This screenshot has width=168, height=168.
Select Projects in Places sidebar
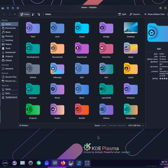pos(10,56)
